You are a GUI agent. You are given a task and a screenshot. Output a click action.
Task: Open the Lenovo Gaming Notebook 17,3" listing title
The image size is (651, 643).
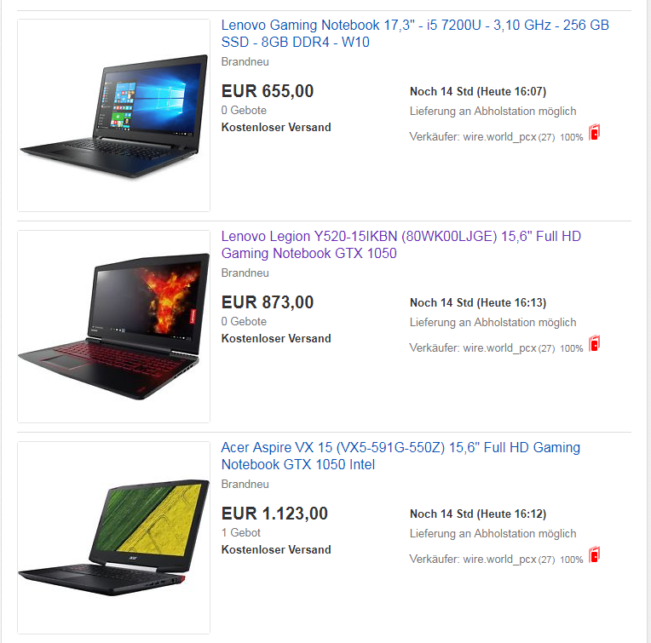(415, 33)
